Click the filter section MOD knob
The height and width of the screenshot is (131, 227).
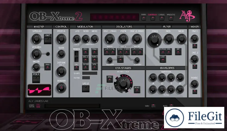click(181, 39)
